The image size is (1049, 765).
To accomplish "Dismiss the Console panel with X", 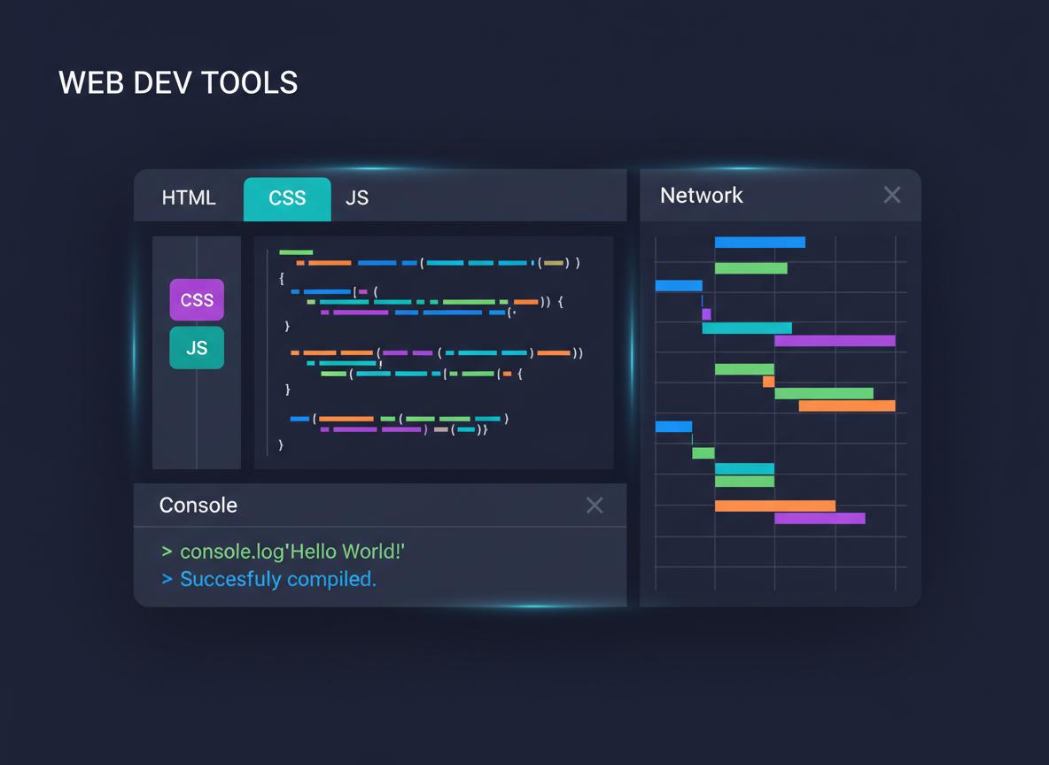I will (x=594, y=505).
